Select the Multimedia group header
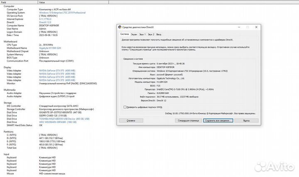Screen dimensions: 299x177 pyautogui.click(x=10, y=90)
